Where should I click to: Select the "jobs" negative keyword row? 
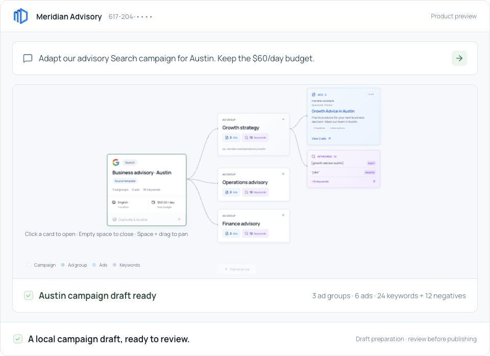click(x=344, y=172)
